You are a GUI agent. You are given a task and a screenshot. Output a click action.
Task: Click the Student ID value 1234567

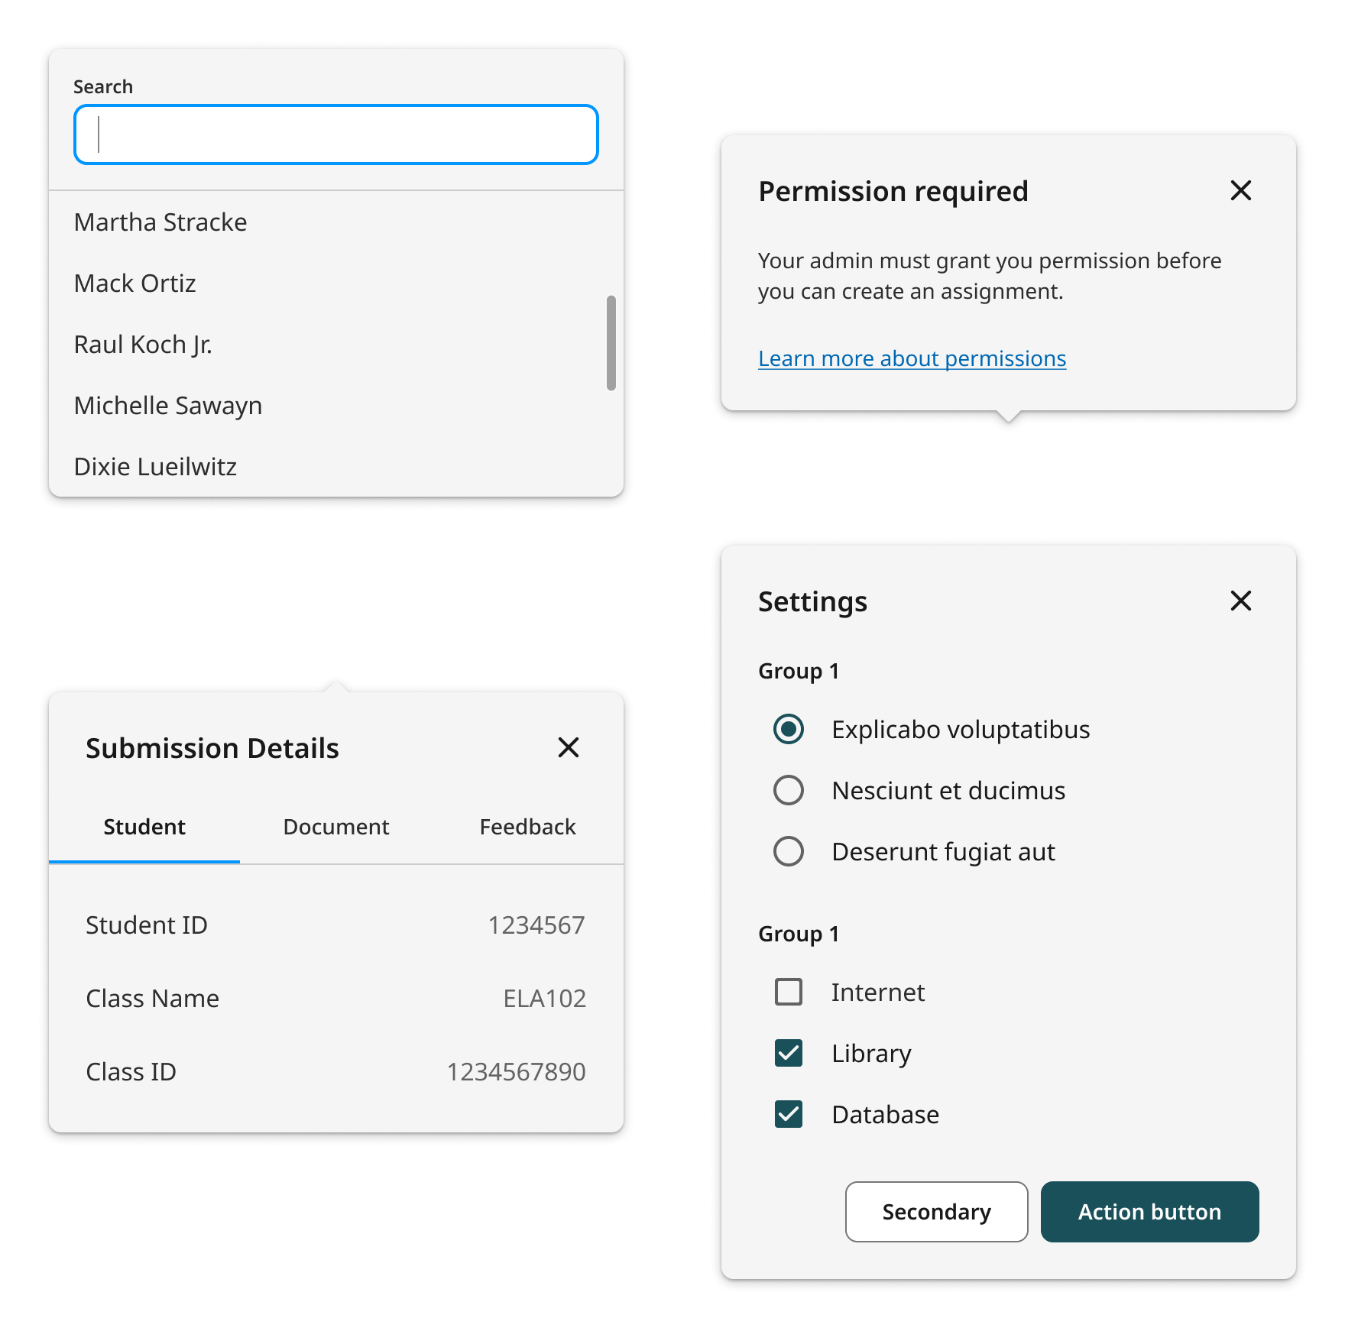click(536, 925)
